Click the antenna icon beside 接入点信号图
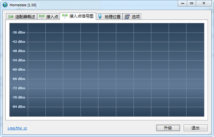This screenshot has width=214, height=137. pos(65,16)
